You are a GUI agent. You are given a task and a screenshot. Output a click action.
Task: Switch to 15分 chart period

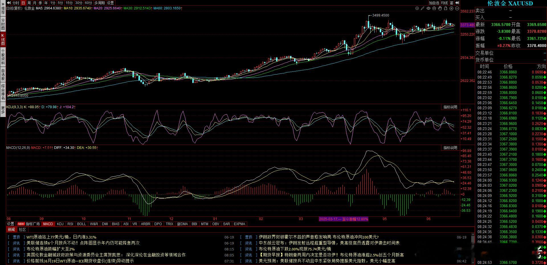(69, 3)
